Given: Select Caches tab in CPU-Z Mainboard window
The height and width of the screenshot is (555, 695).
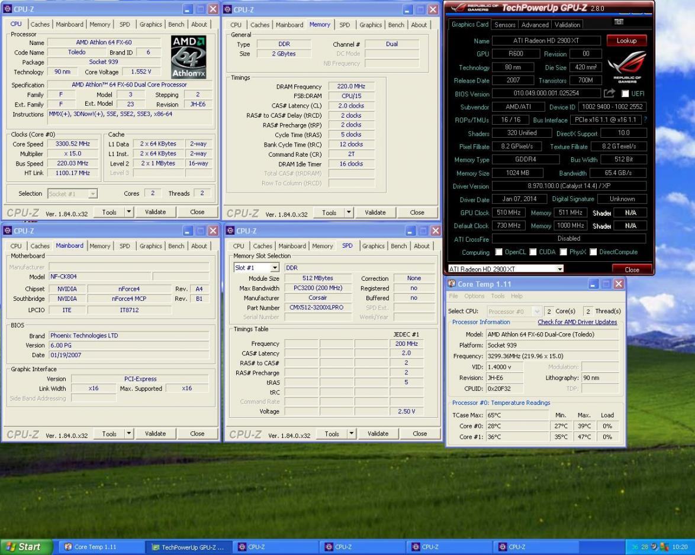Looking at the screenshot, I should click(40, 246).
